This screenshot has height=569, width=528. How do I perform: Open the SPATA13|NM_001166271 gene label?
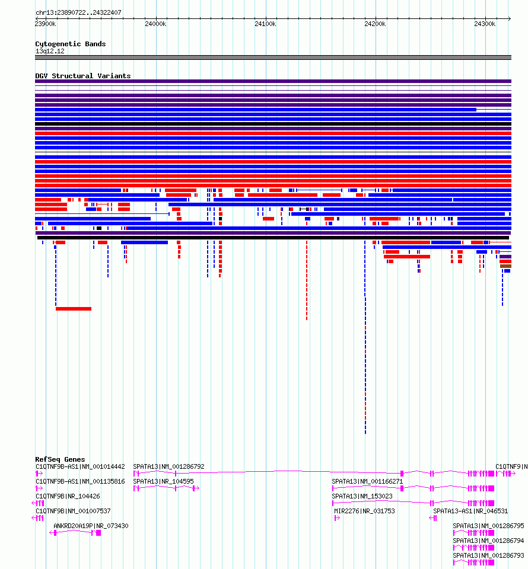pyautogui.click(x=367, y=481)
